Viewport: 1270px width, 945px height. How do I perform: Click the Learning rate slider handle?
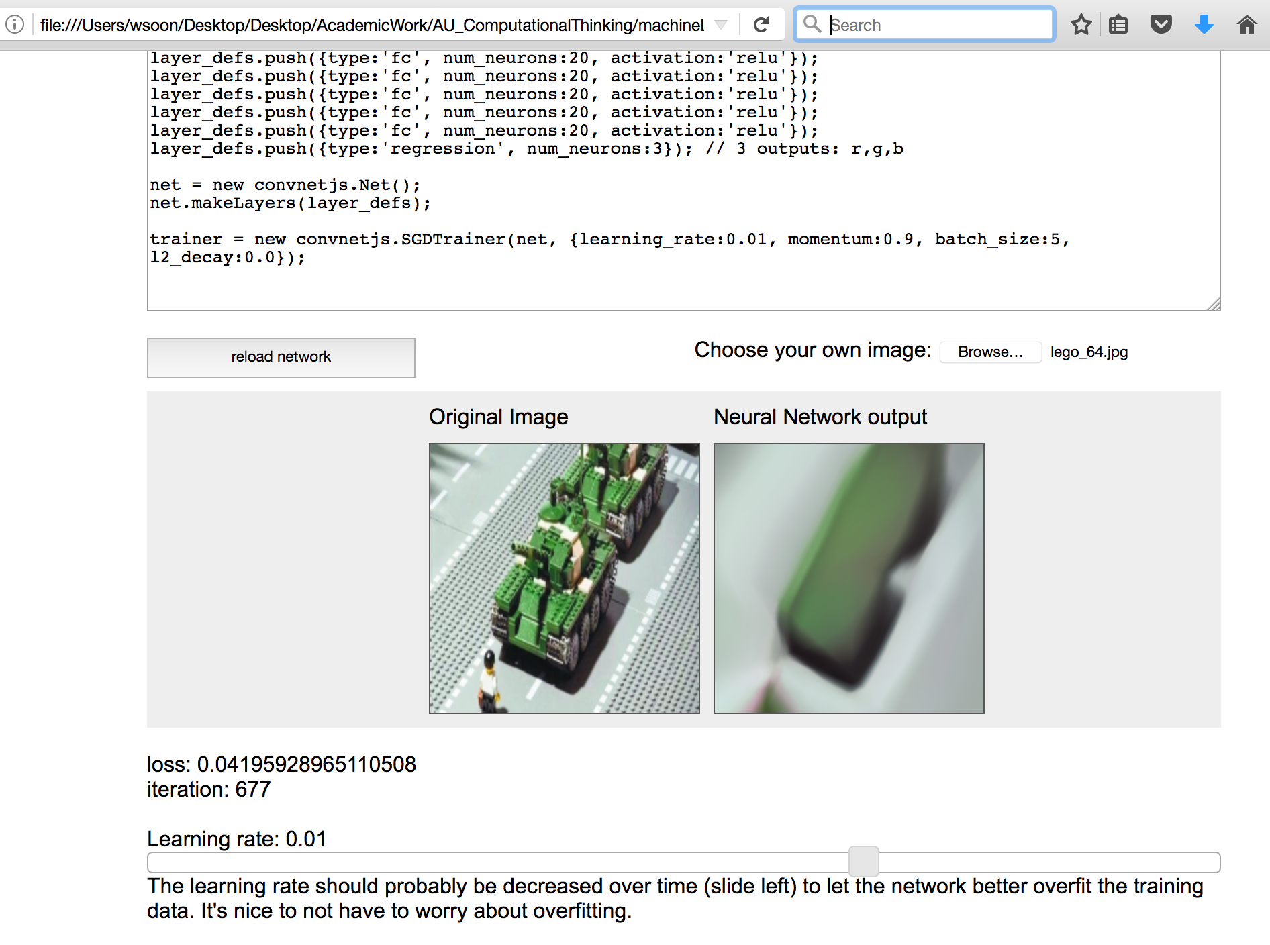coord(863,861)
